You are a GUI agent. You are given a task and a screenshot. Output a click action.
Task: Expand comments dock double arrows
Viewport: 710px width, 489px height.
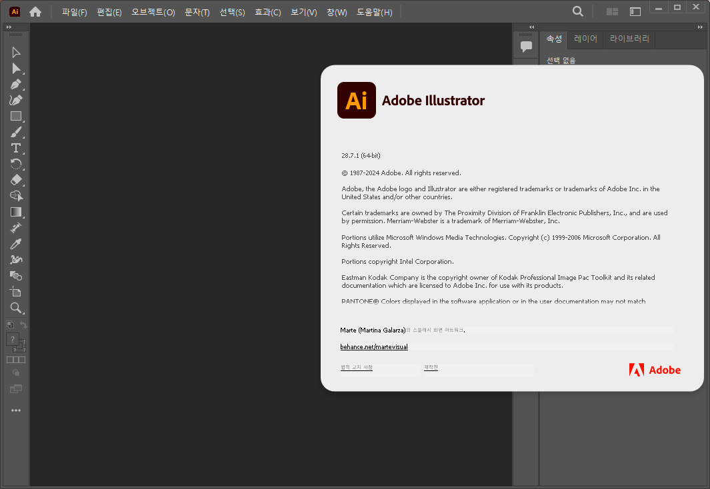coord(531,27)
